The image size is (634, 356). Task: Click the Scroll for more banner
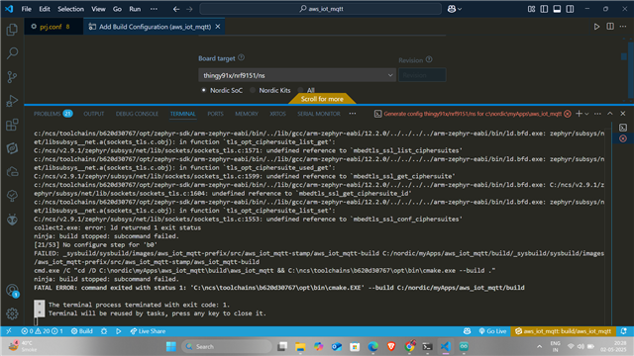[322, 99]
